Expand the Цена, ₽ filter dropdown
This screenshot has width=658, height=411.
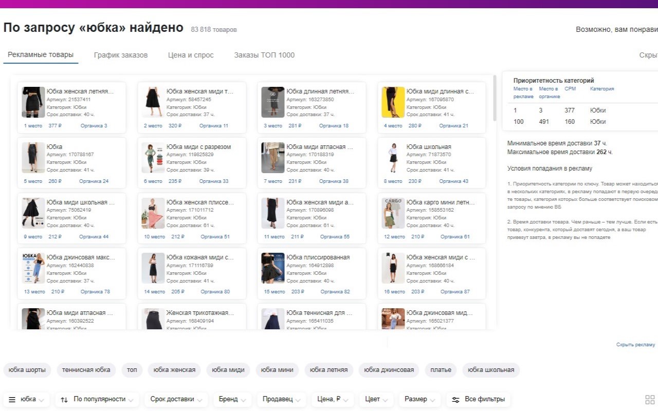[333, 399]
